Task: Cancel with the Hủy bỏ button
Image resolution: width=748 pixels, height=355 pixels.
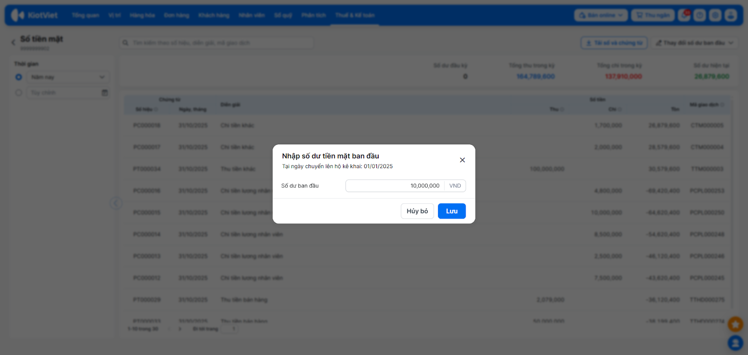Action: [417, 211]
